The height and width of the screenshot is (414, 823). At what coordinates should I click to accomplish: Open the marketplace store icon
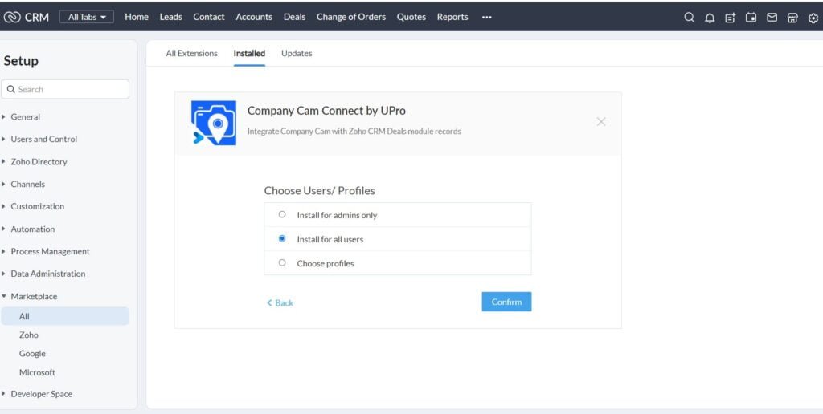792,18
